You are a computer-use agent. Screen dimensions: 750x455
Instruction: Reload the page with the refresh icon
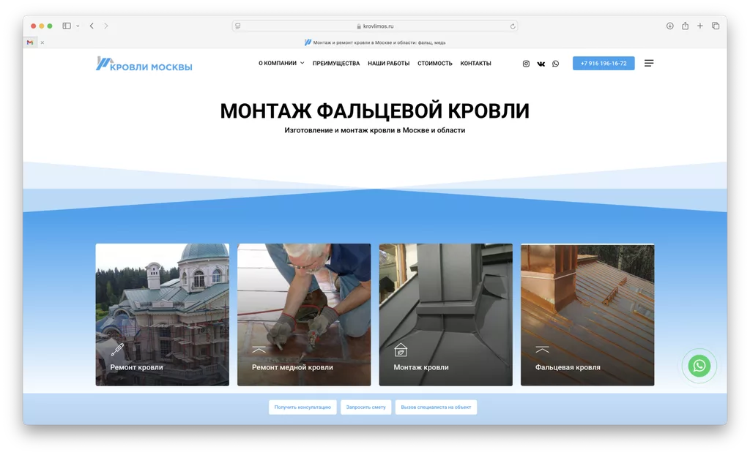tap(512, 26)
